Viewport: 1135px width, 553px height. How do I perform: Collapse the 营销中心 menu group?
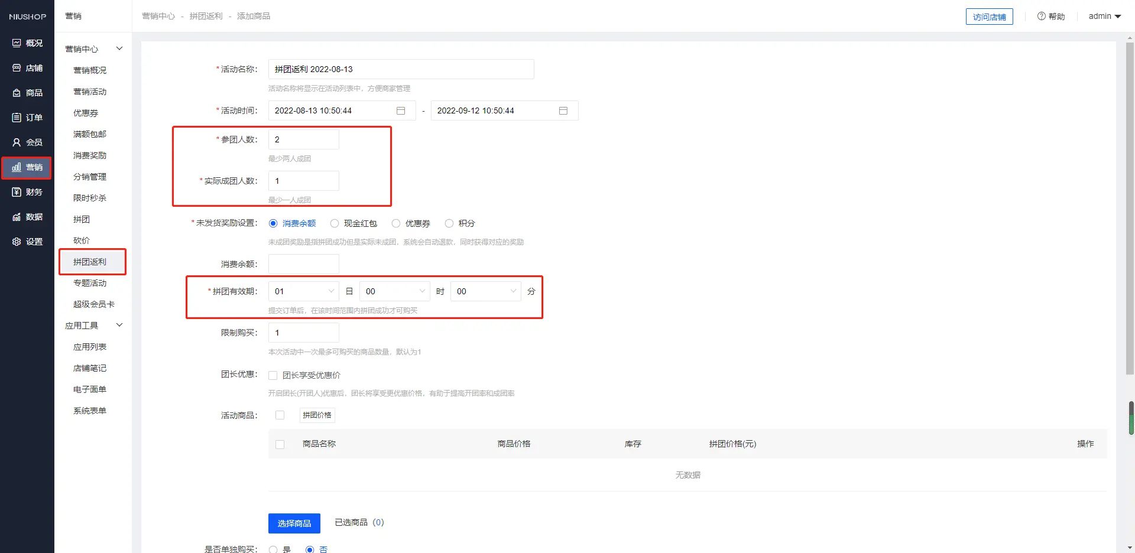pos(119,48)
